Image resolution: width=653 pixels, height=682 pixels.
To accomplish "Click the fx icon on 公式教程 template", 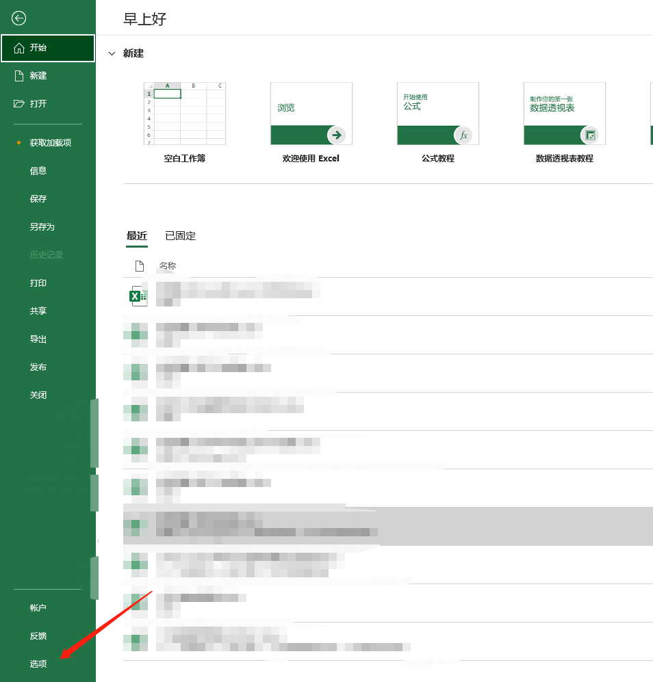I will pos(463,135).
